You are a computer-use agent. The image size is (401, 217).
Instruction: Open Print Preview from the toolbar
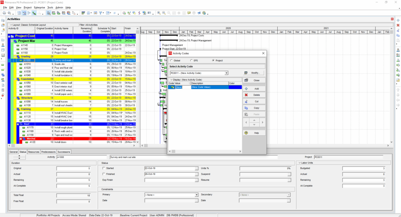click(9, 13)
